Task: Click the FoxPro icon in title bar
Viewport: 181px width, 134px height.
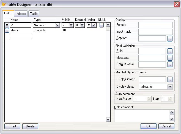Action: point(4,4)
